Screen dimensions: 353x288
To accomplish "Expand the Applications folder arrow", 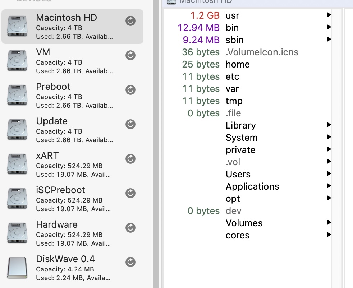I will [x=329, y=186].
